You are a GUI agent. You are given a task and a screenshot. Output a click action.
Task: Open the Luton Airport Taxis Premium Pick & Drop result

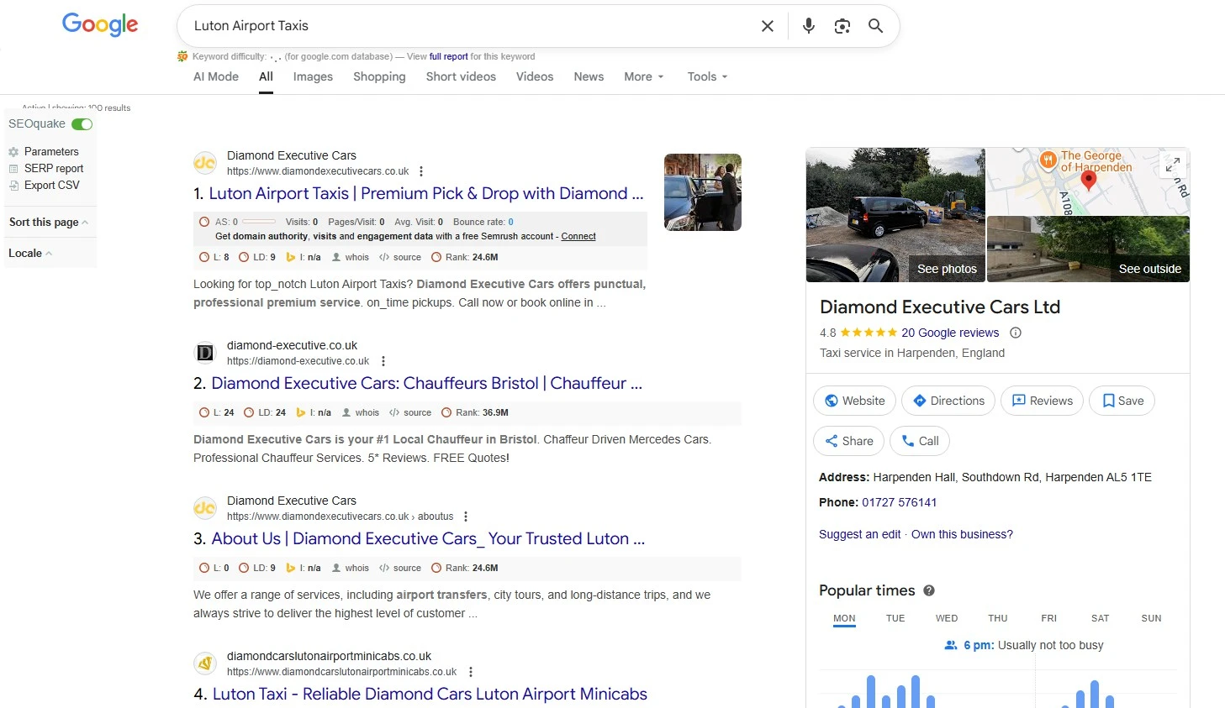pyautogui.click(x=426, y=193)
